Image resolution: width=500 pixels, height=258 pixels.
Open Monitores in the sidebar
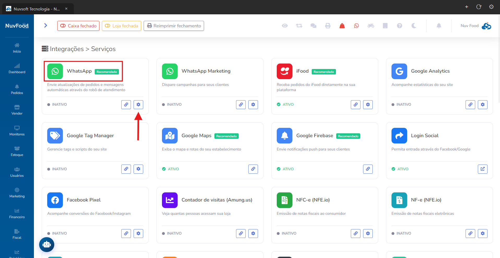17,131
